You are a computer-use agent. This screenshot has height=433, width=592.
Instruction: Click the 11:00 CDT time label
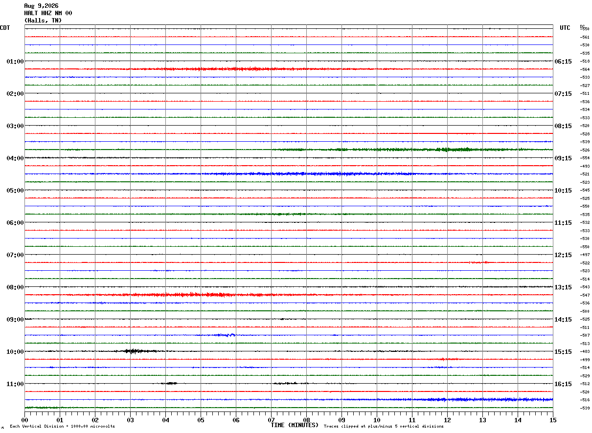click(15, 384)
